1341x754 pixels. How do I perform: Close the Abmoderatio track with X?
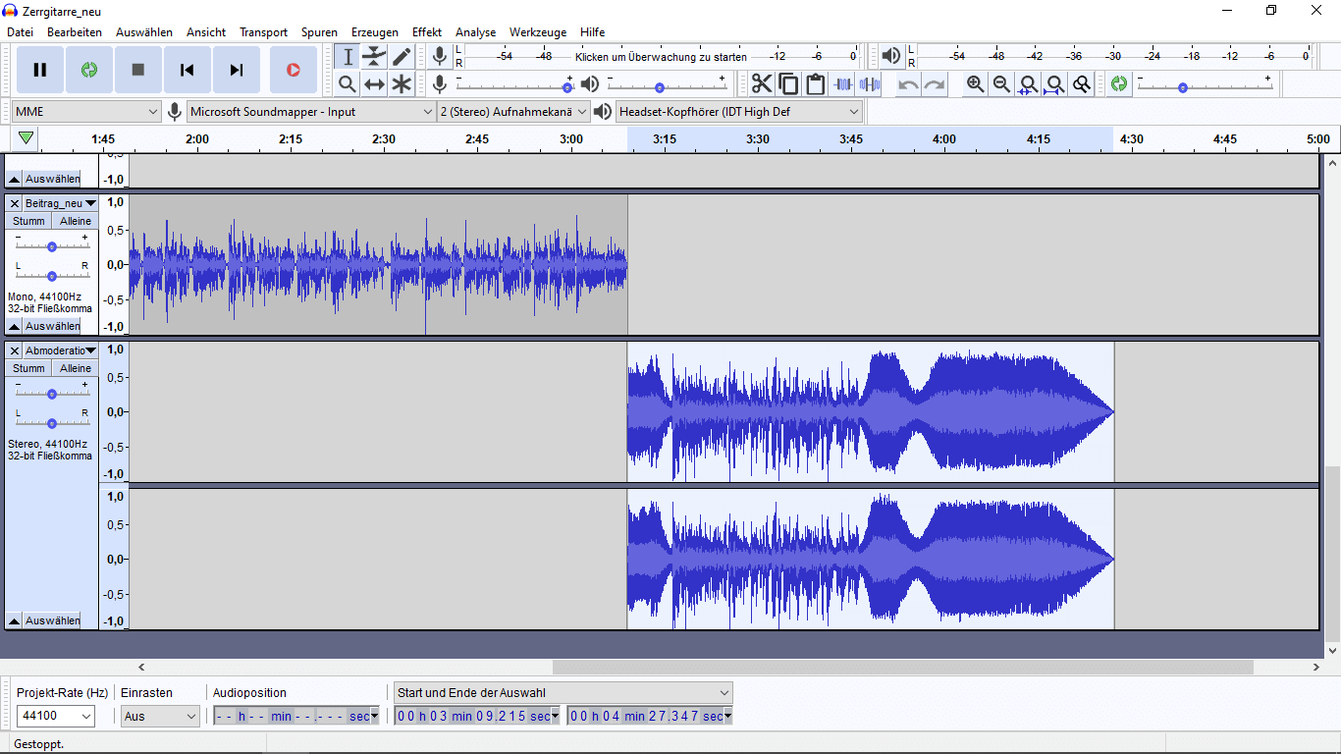(15, 350)
